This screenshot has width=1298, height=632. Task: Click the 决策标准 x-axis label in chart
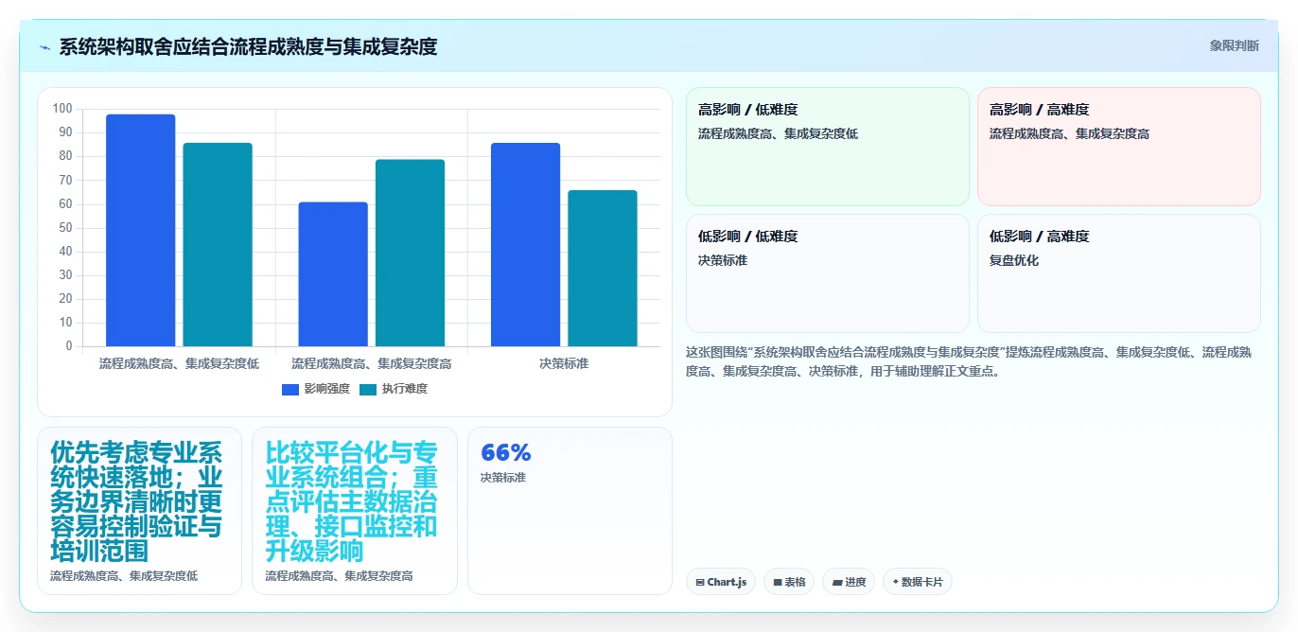[564, 363]
